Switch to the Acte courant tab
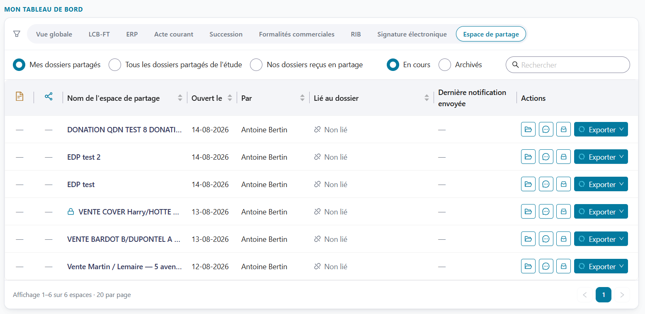Viewport: 645px width, 314px height. pyautogui.click(x=174, y=34)
